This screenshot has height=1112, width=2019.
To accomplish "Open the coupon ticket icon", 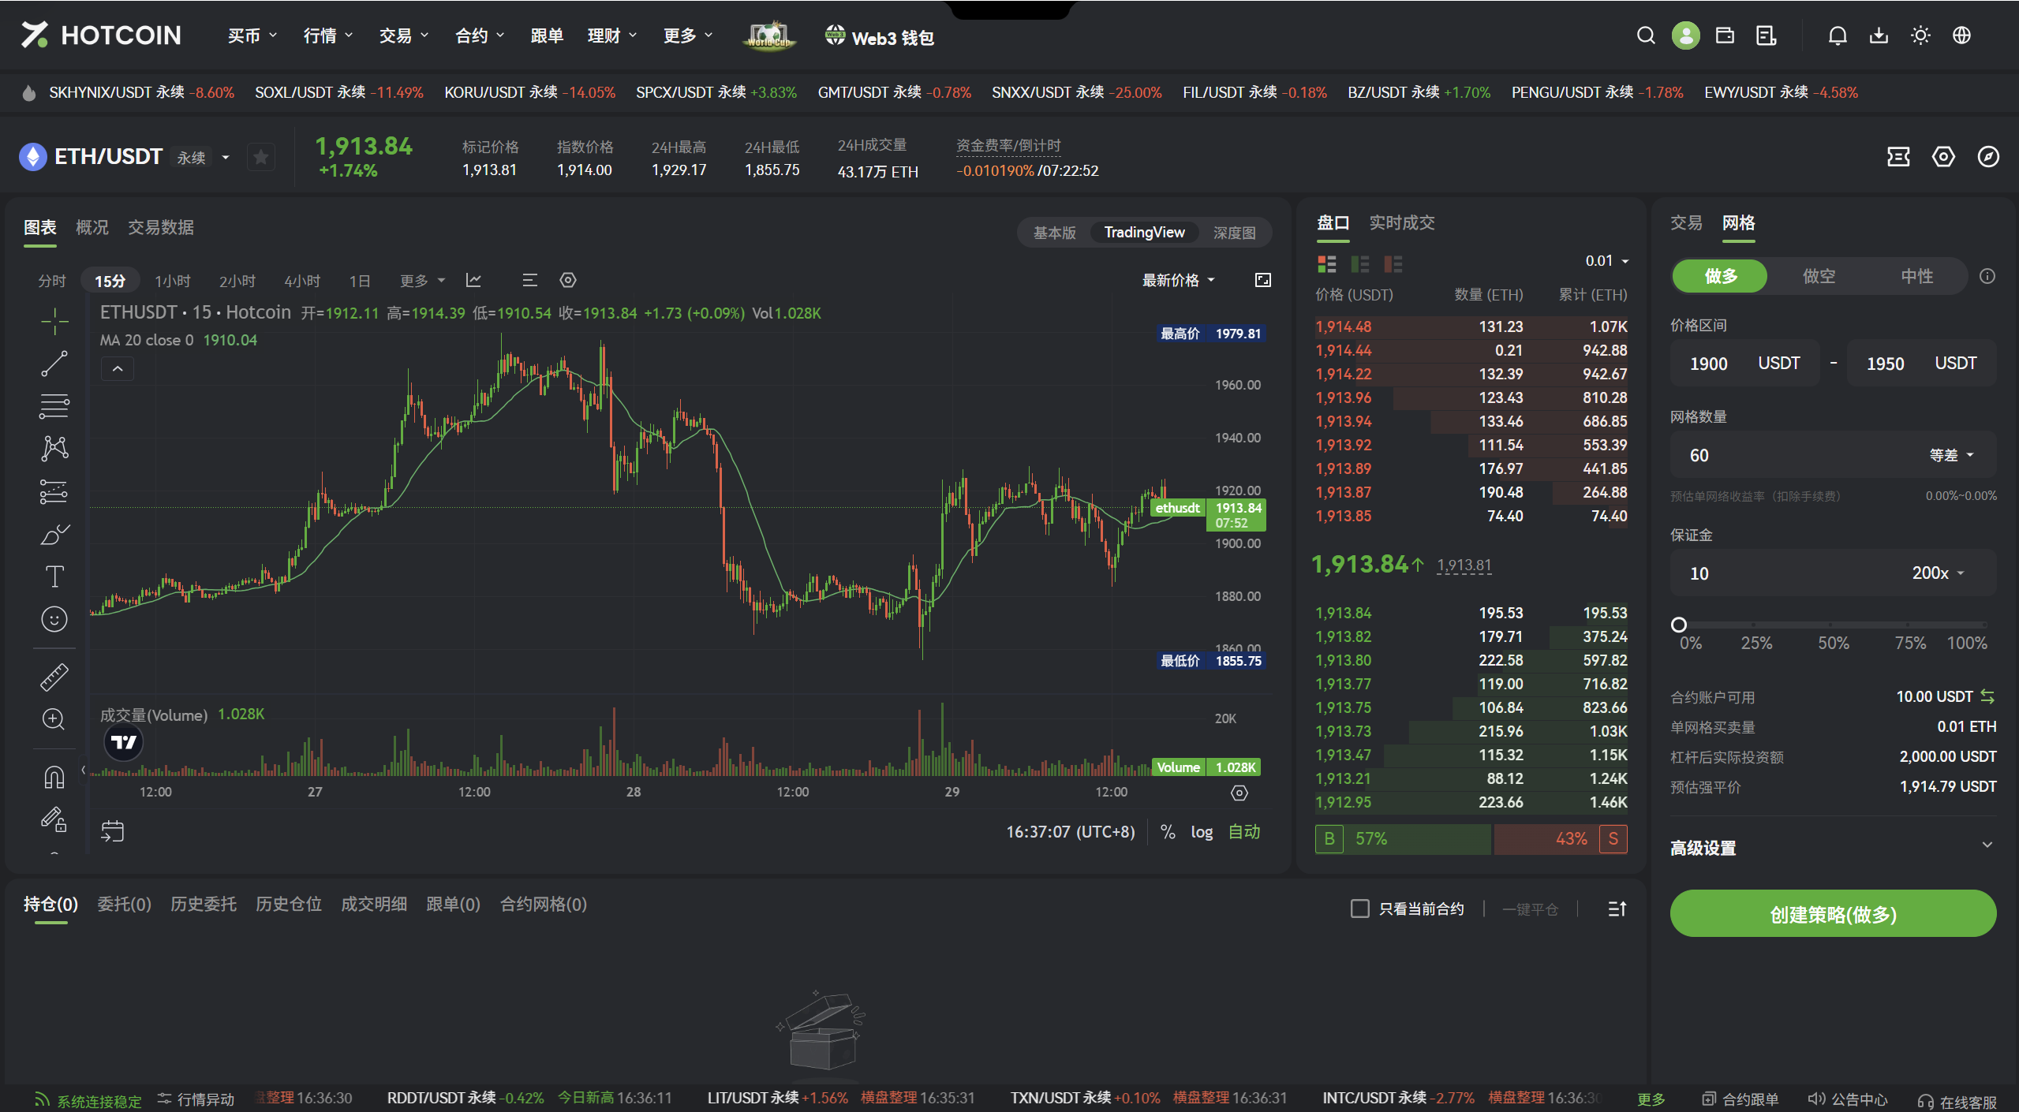I will pyautogui.click(x=1898, y=157).
